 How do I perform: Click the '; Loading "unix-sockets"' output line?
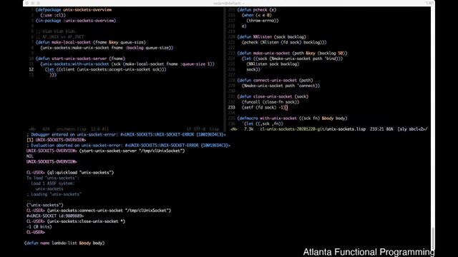coord(54,194)
